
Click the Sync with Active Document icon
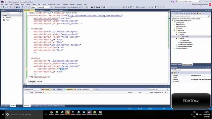[x=184, y=13]
